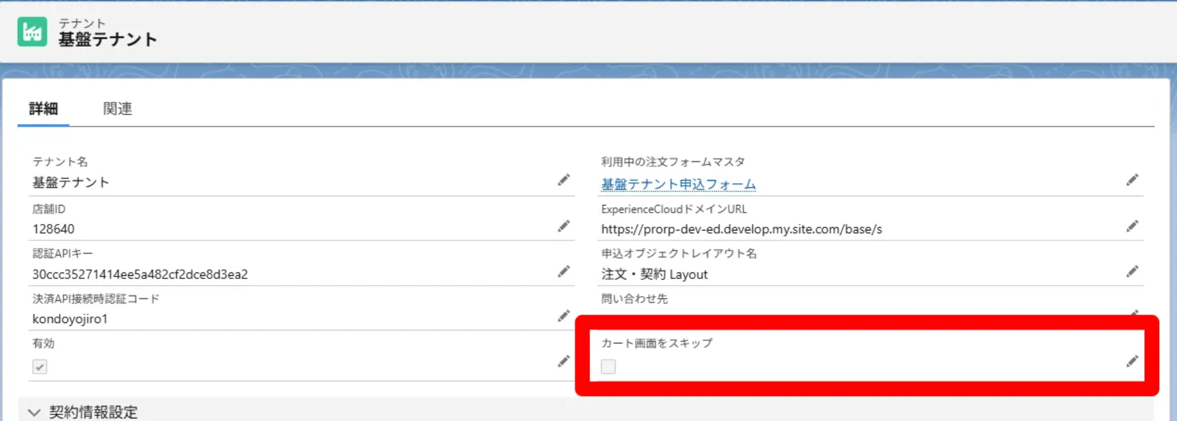Edit ExperienceCloudドメインURL with pencil icon

point(1132,227)
